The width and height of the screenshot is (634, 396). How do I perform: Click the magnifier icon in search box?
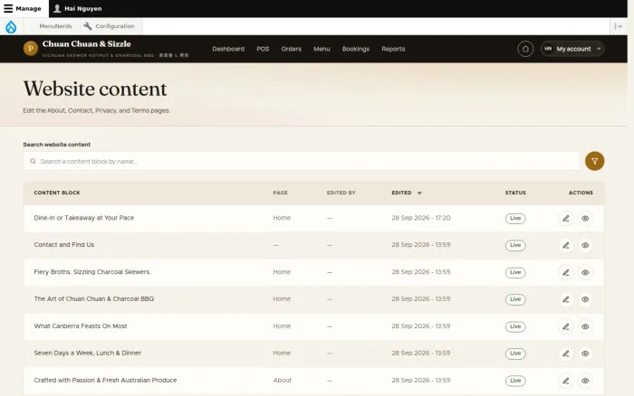tap(33, 161)
